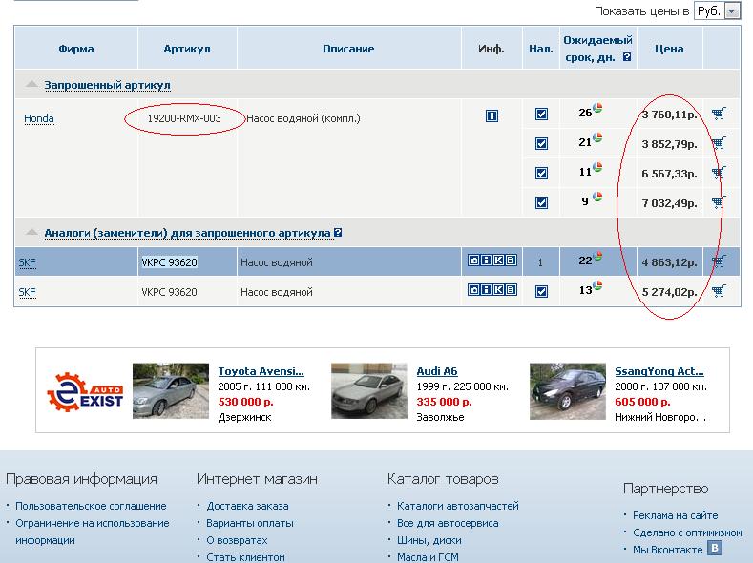Open help icon after Аналоги (заменители) heading
The height and width of the screenshot is (563, 753).
point(338,232)
